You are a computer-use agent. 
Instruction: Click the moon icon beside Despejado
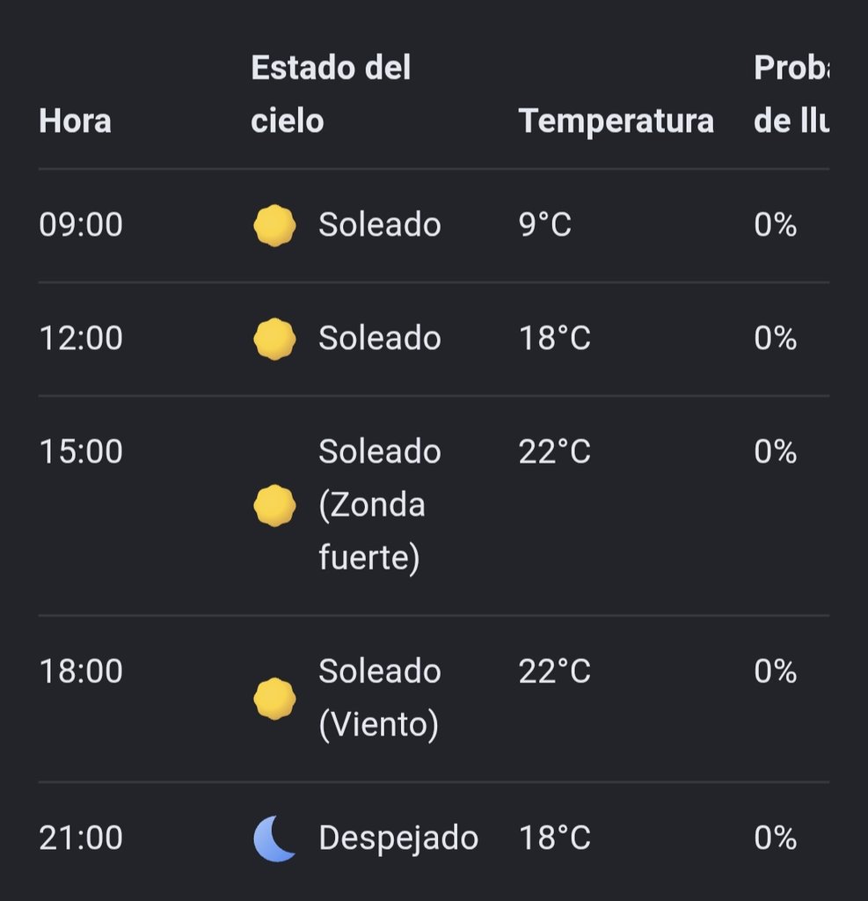(x=274, y=839)
